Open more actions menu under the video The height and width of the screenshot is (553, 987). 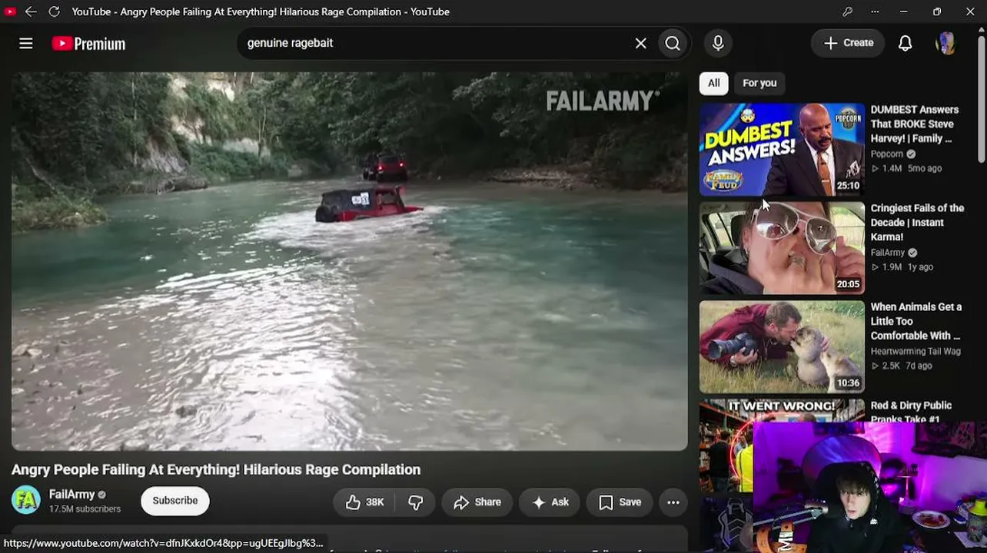pos(673,502)
